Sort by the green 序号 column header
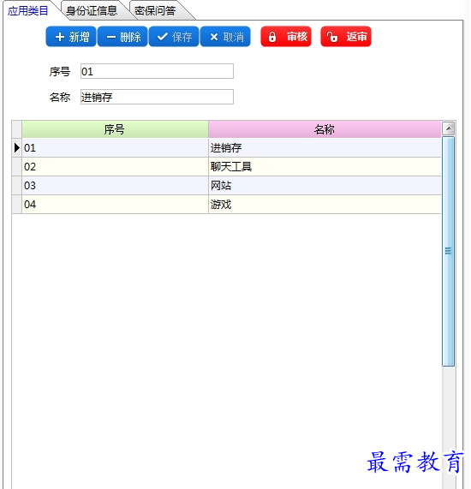The height and width of the screenshot is (489, 471). (115, 129)
